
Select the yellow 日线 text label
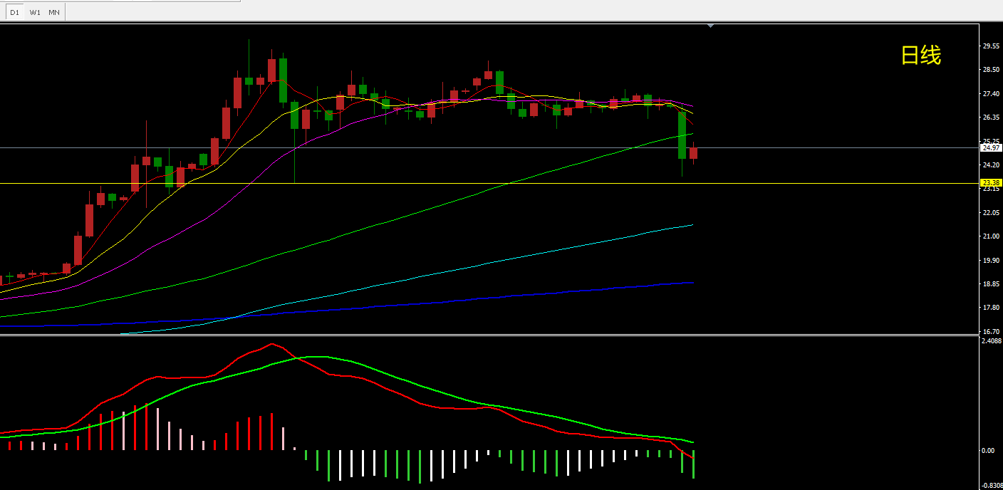(921, 55)
